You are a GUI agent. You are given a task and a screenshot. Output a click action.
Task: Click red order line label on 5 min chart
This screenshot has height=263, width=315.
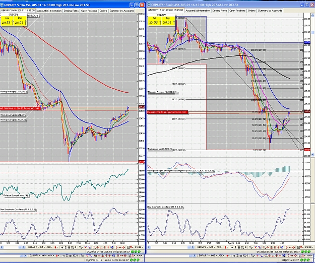[20, 108]
